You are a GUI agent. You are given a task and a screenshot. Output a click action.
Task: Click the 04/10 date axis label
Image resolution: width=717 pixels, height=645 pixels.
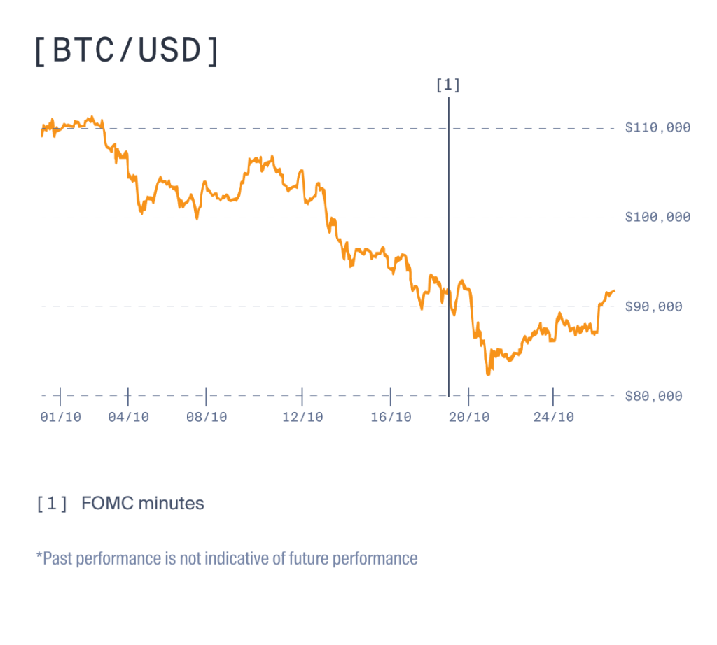point(129,417)
